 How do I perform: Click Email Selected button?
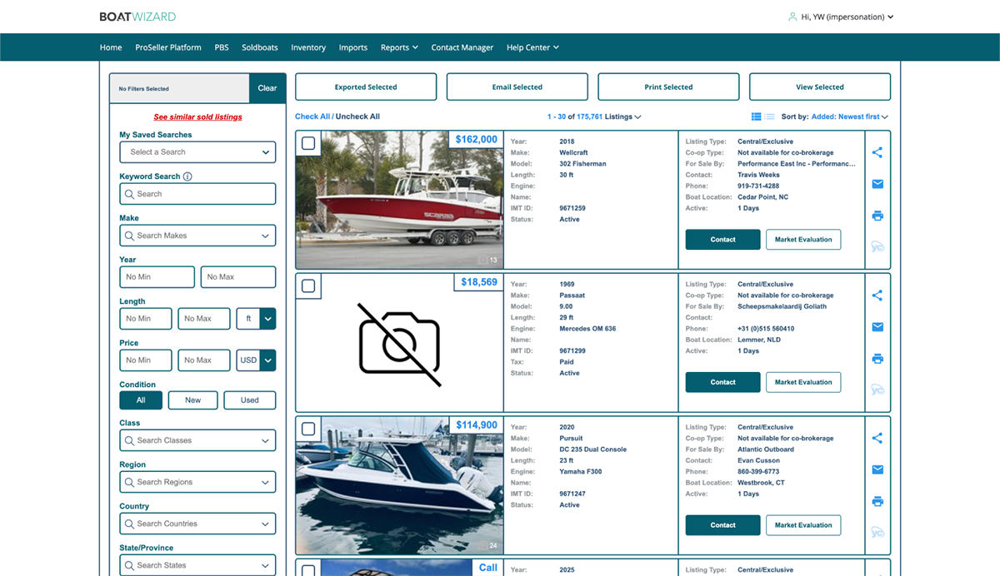(x=517, y=87)
